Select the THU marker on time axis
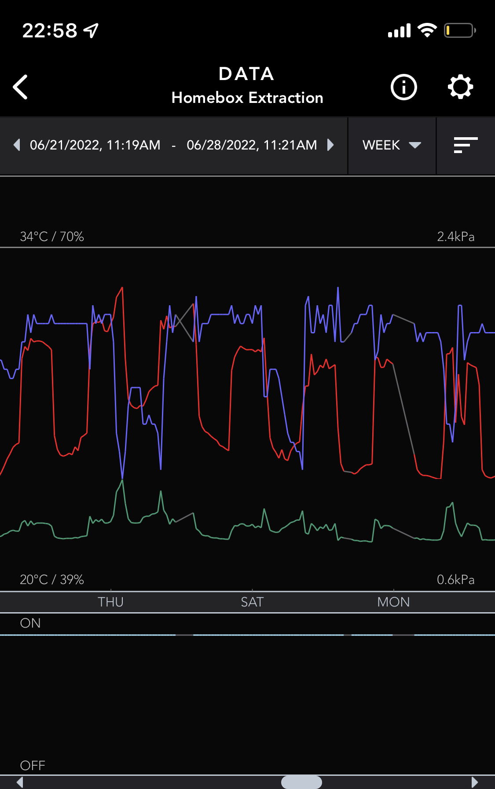 tap(110, 602)
